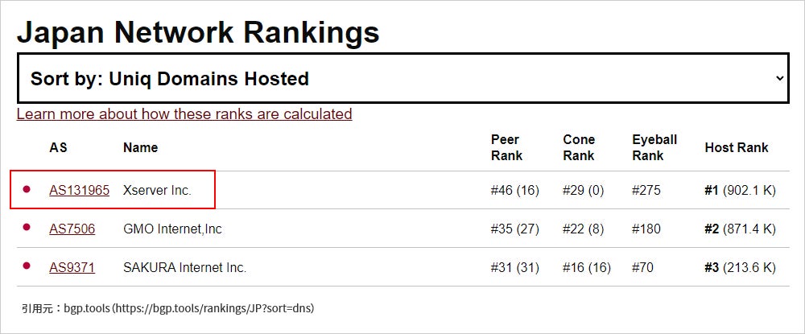
Task: Select the GMO Internet,Inc name cell
Action: [x=172, y=229]
